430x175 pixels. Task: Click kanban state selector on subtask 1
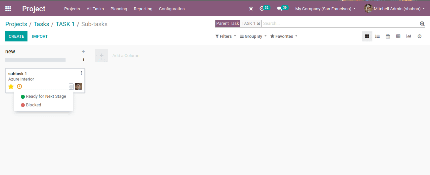pos(71,87)
